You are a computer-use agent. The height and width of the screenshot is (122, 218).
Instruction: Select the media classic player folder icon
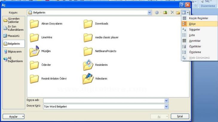click(88, 37)
